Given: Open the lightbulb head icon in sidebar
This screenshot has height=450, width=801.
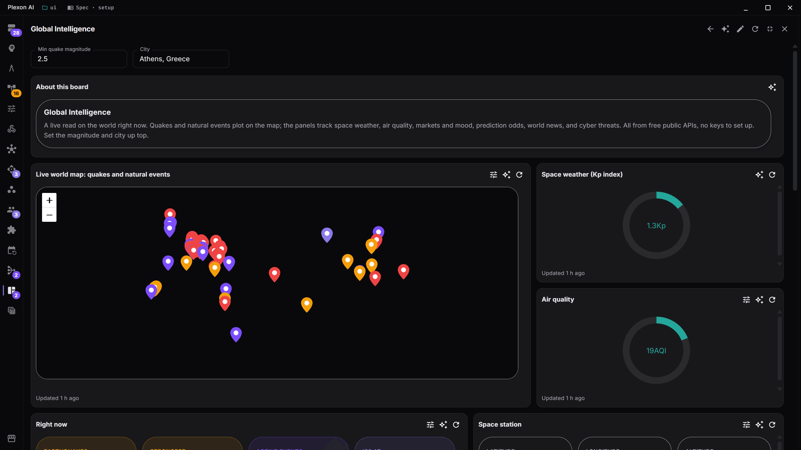Looking at the screenshot, I should (x=12, y=48).
